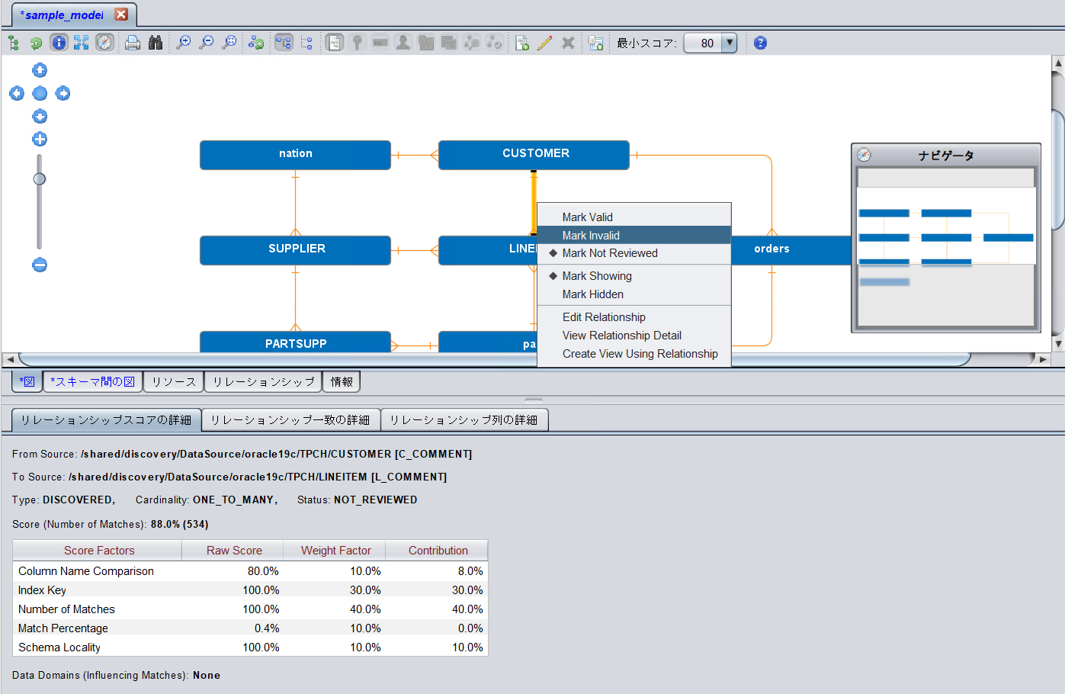Switch to the リソース tab

pos(173,381)
